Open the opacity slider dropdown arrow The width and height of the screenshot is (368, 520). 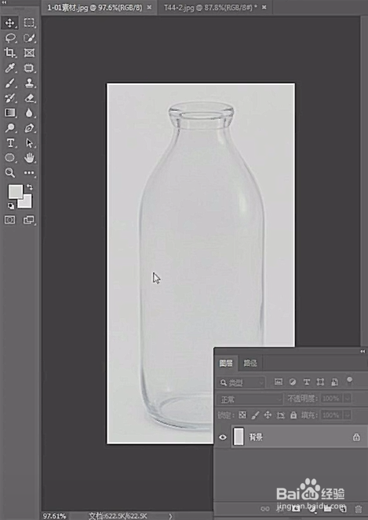coord(347,399)
